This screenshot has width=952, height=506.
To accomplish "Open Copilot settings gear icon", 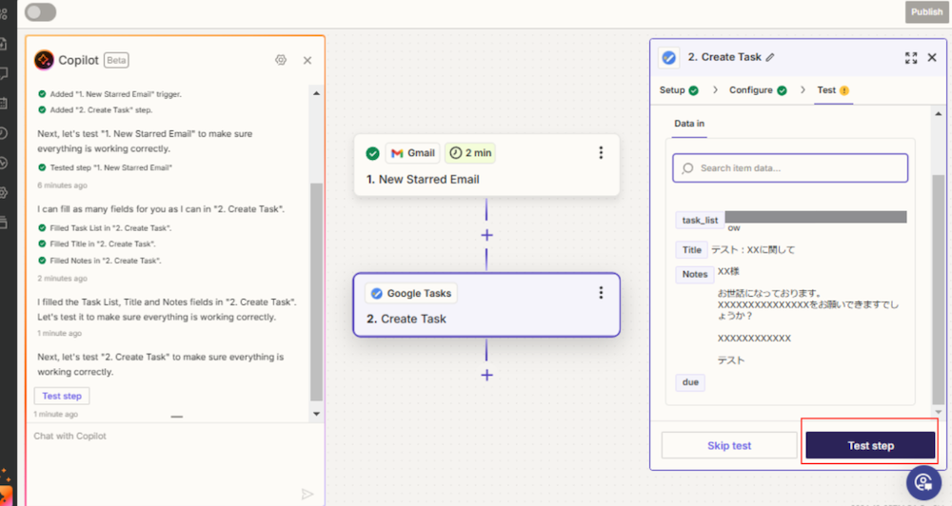I will (x=281, y=60).
